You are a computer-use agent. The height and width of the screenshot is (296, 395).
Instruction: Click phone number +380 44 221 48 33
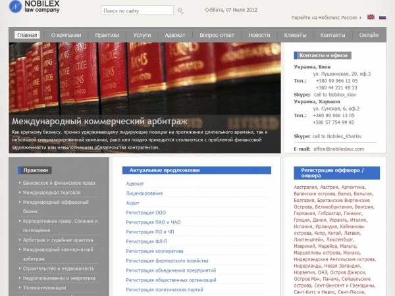tap(336, 88)
